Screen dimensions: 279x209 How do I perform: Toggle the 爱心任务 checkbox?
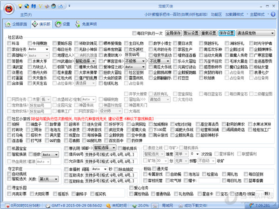[131, 188]
